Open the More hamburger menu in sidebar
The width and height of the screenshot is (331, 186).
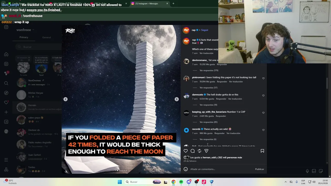6,160
